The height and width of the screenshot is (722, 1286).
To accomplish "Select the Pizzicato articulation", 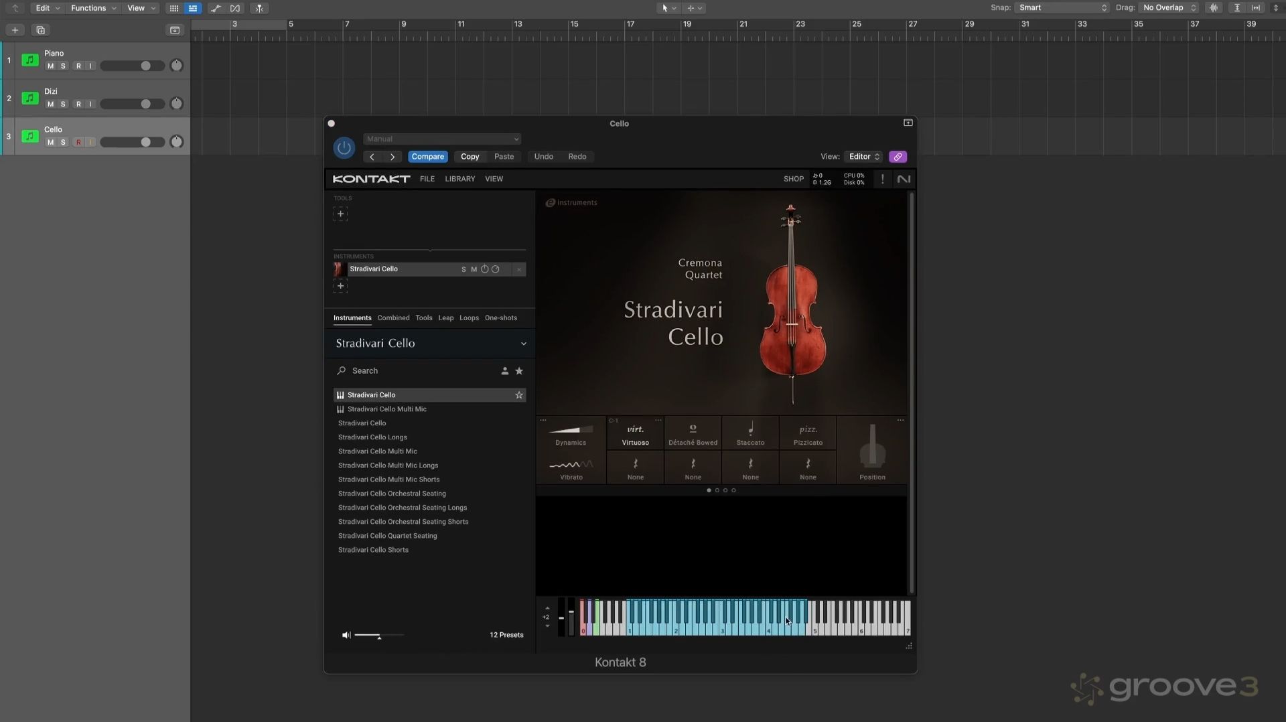I will [808, 433].
